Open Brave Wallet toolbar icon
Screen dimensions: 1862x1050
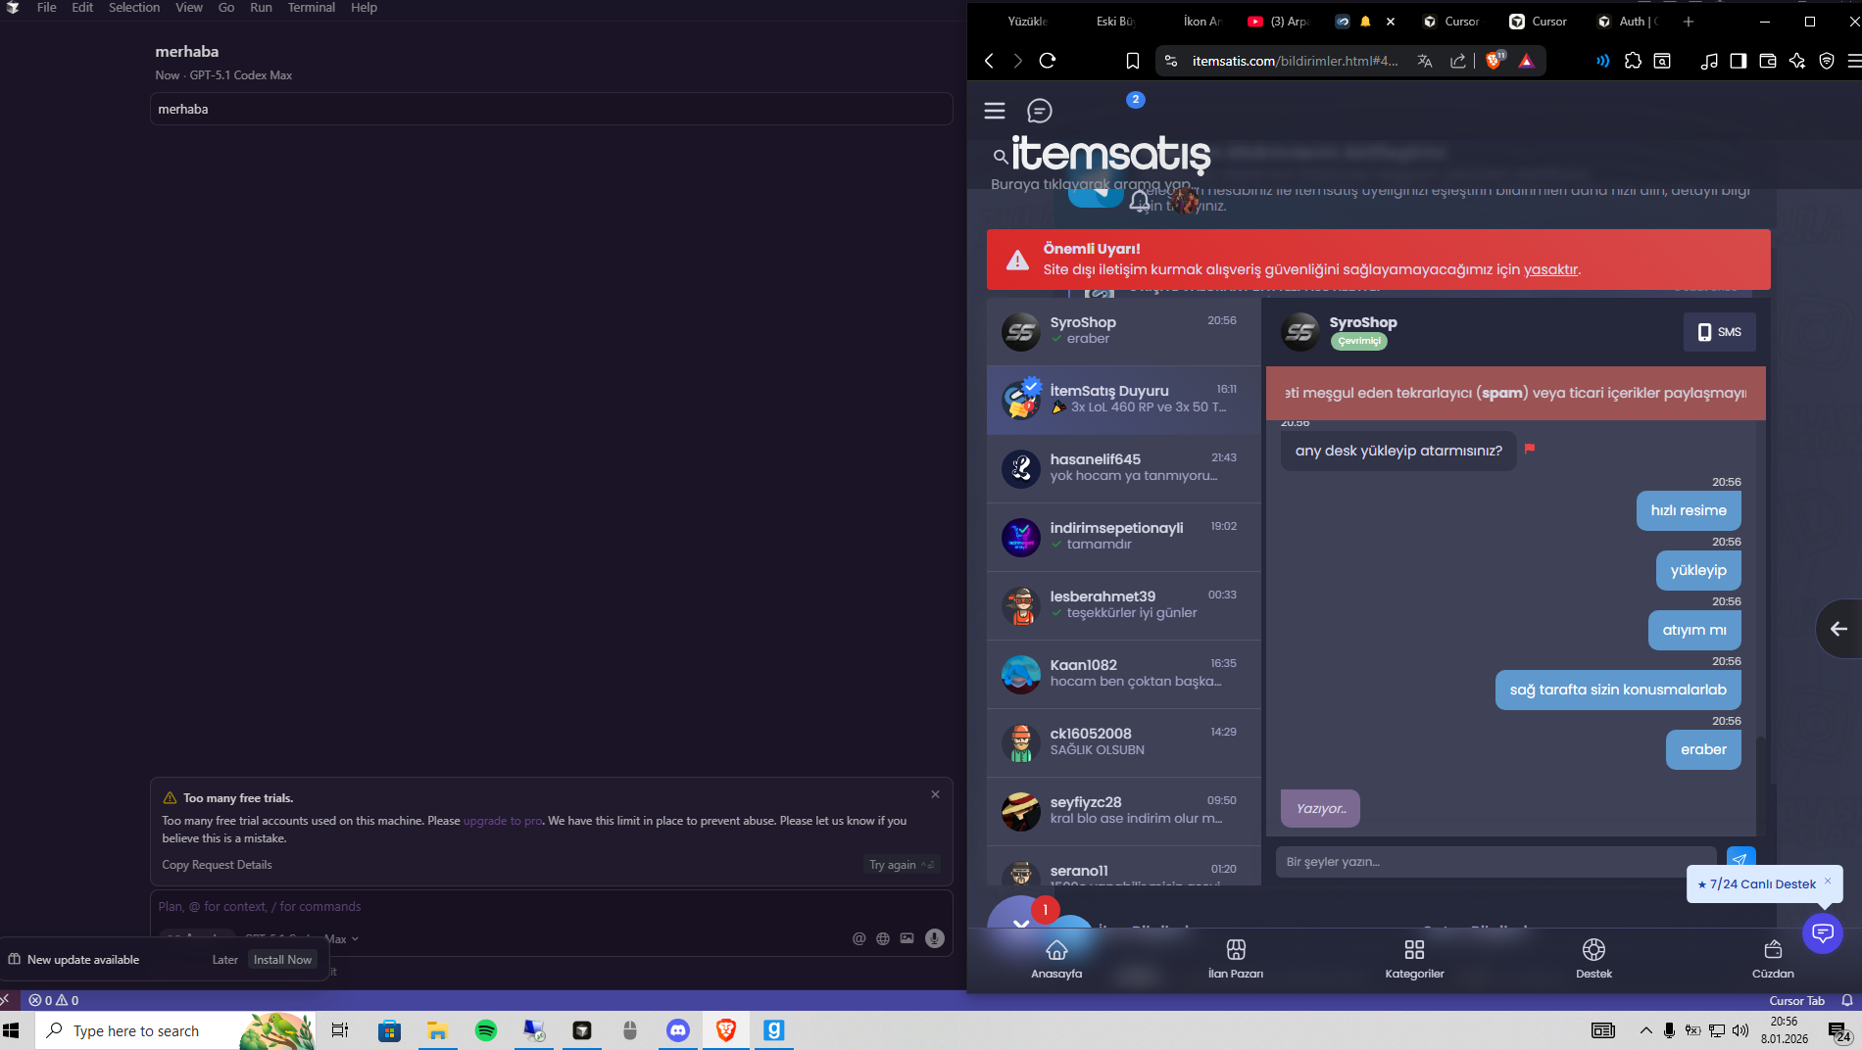pyautogui.click(x=1768, y=61)
